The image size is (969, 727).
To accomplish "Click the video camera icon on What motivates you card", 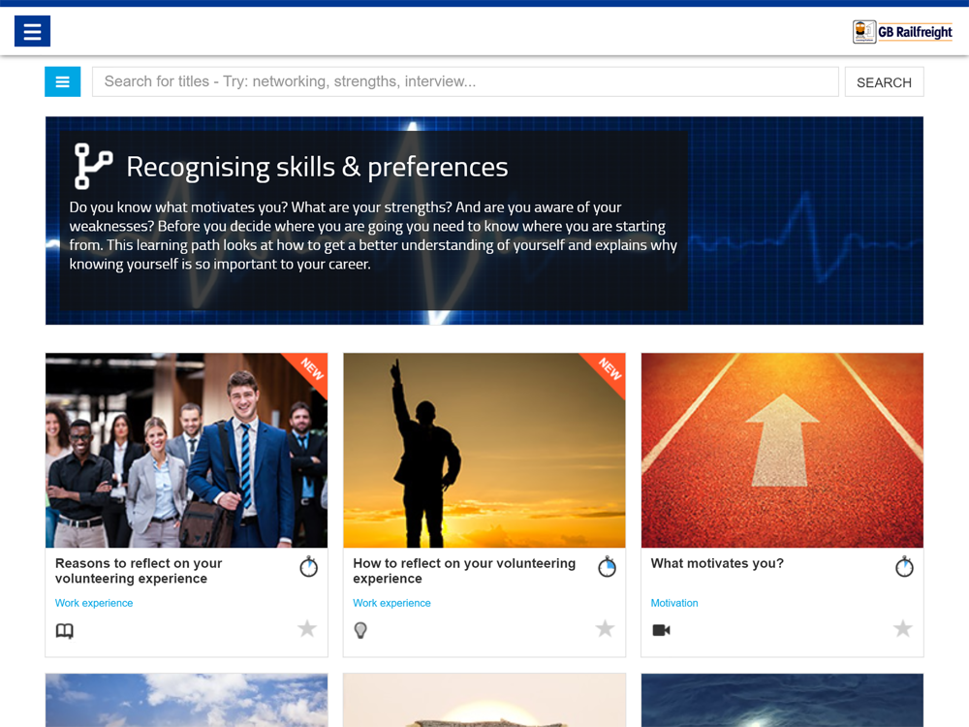I will 661,630.
